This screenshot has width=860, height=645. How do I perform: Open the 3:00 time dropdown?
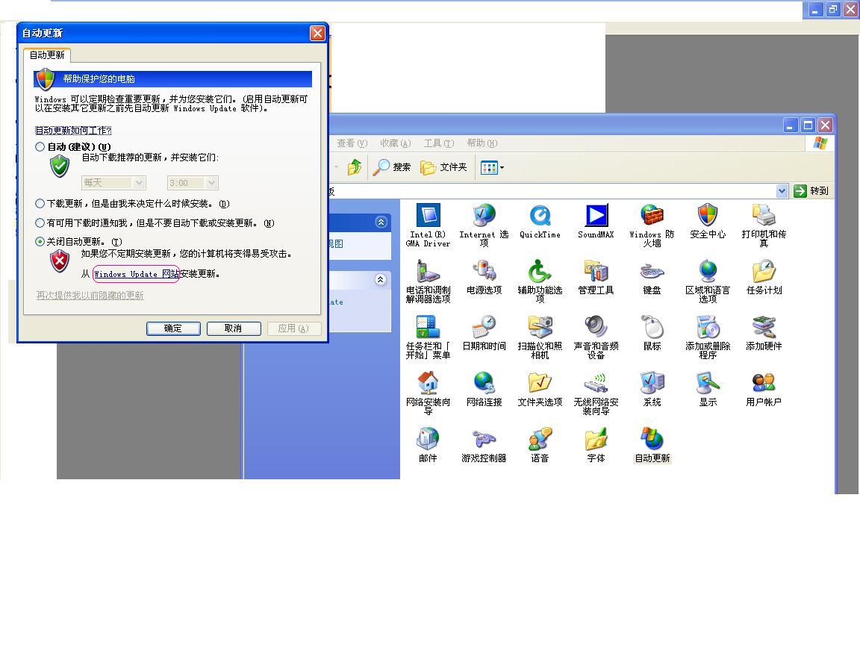click(193, 183)
